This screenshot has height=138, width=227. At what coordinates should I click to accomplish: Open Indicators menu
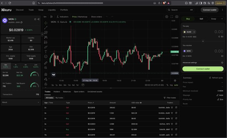coord(62,17)
